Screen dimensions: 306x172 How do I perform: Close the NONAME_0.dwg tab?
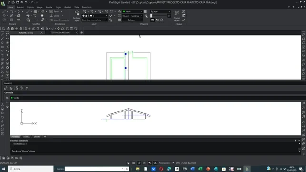click(x=41, y=33)
